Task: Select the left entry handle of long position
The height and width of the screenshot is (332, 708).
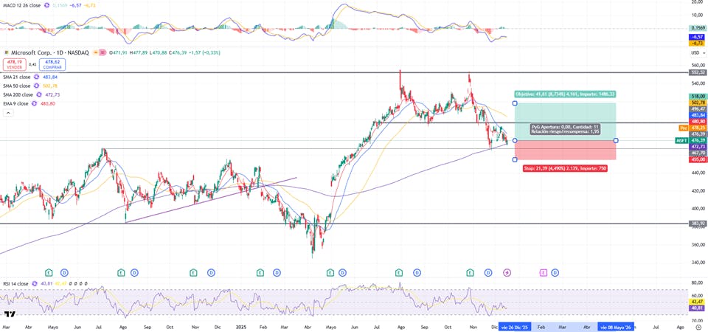Action: pyautogui.click(x=516, y=140)
